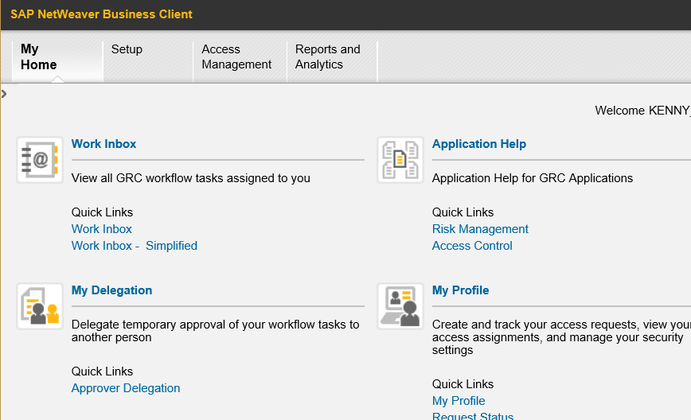Screen dimensions: 691x420
Task: Open the Work Inbox section heading
Action: [103, 144]
